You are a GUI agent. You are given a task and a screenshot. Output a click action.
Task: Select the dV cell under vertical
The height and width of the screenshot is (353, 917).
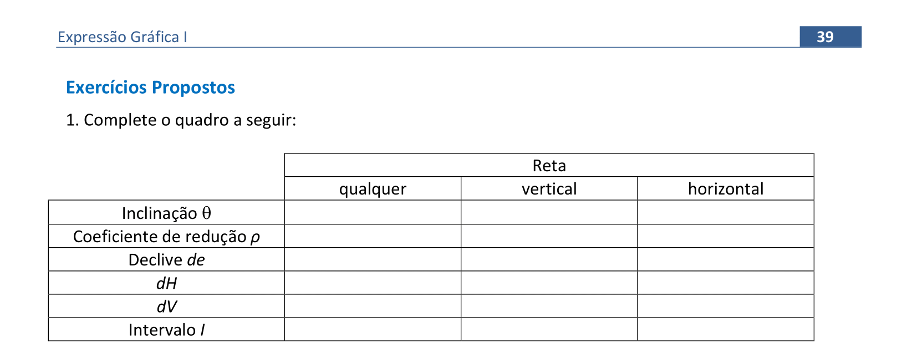point(549,306)
